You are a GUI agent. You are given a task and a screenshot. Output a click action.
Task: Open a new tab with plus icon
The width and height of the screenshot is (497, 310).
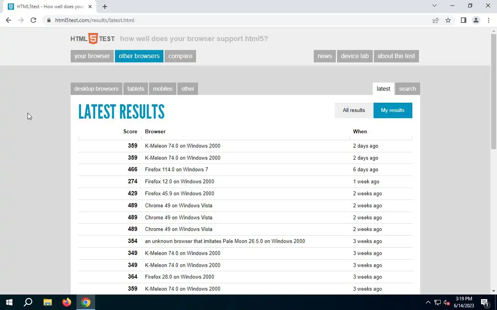pos(105,7)
